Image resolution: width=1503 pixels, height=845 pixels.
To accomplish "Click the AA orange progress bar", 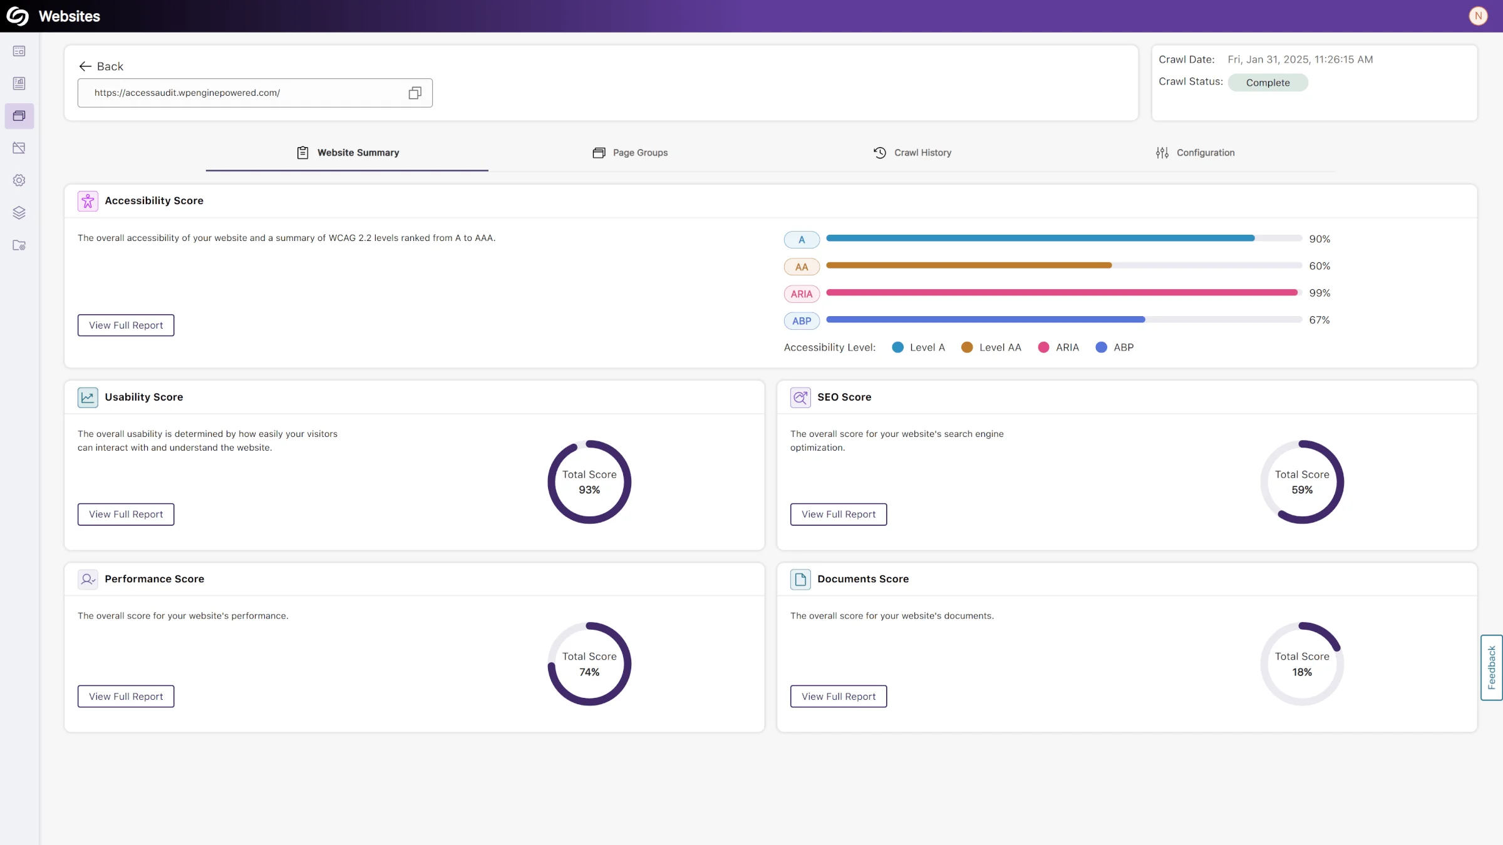I will tap(1064, 265).
